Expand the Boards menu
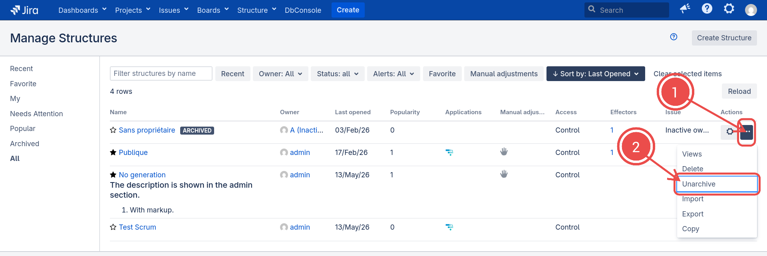 pyautogui.click(x=213, y=10)
